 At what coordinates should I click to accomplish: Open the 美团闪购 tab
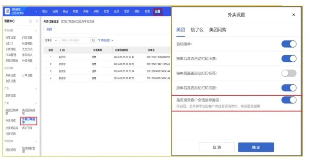[218, 30]
